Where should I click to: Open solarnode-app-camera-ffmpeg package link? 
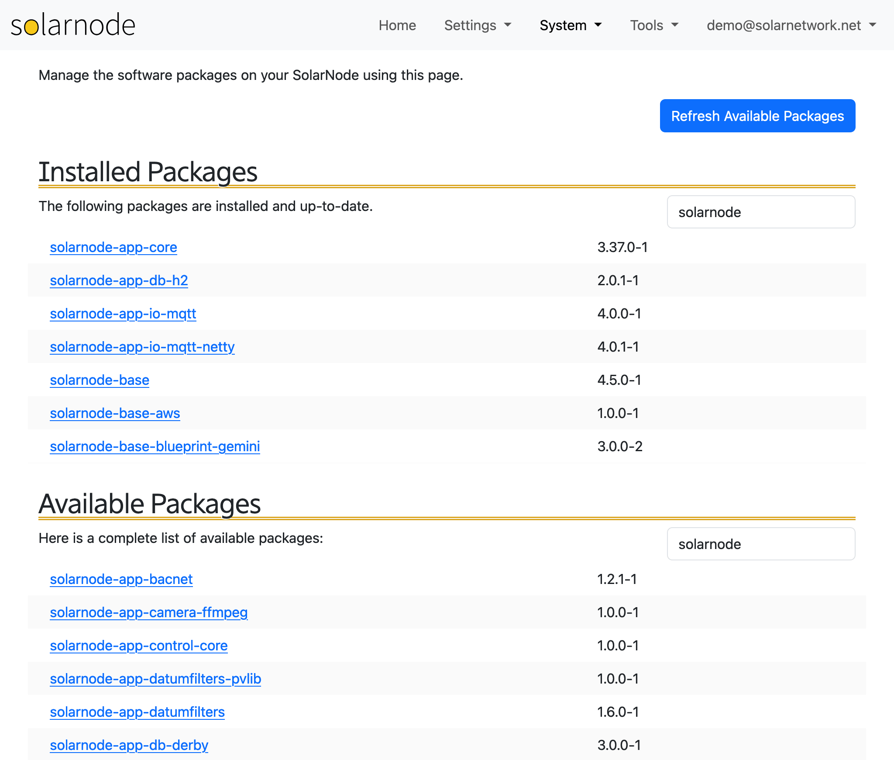tap(149, 612)
